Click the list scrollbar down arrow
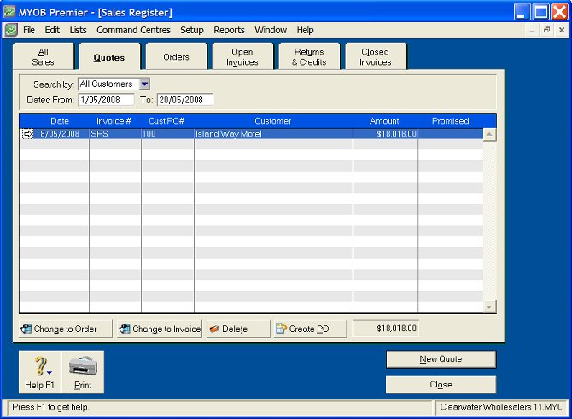Viewport: 572px width, 419px height. [x=489, y=306]
